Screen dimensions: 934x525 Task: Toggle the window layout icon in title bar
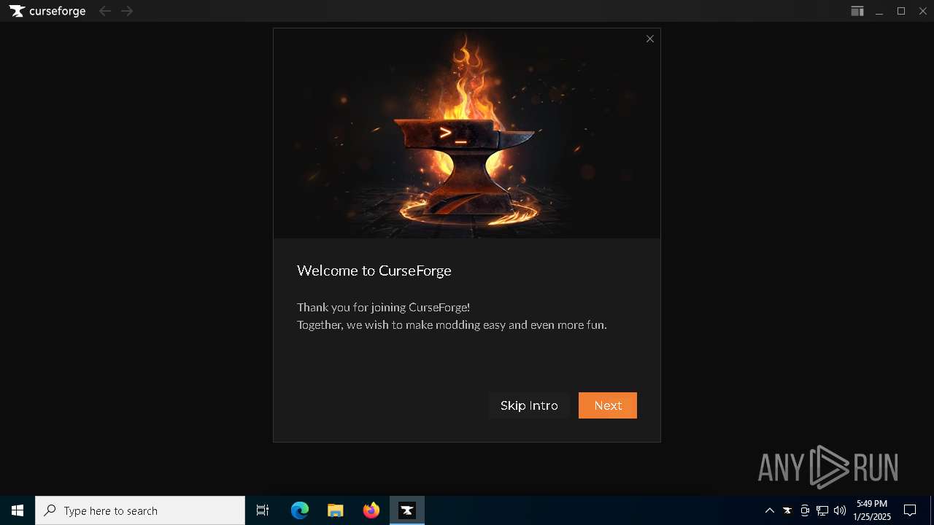pyautogui.click(x=857, y=11)
